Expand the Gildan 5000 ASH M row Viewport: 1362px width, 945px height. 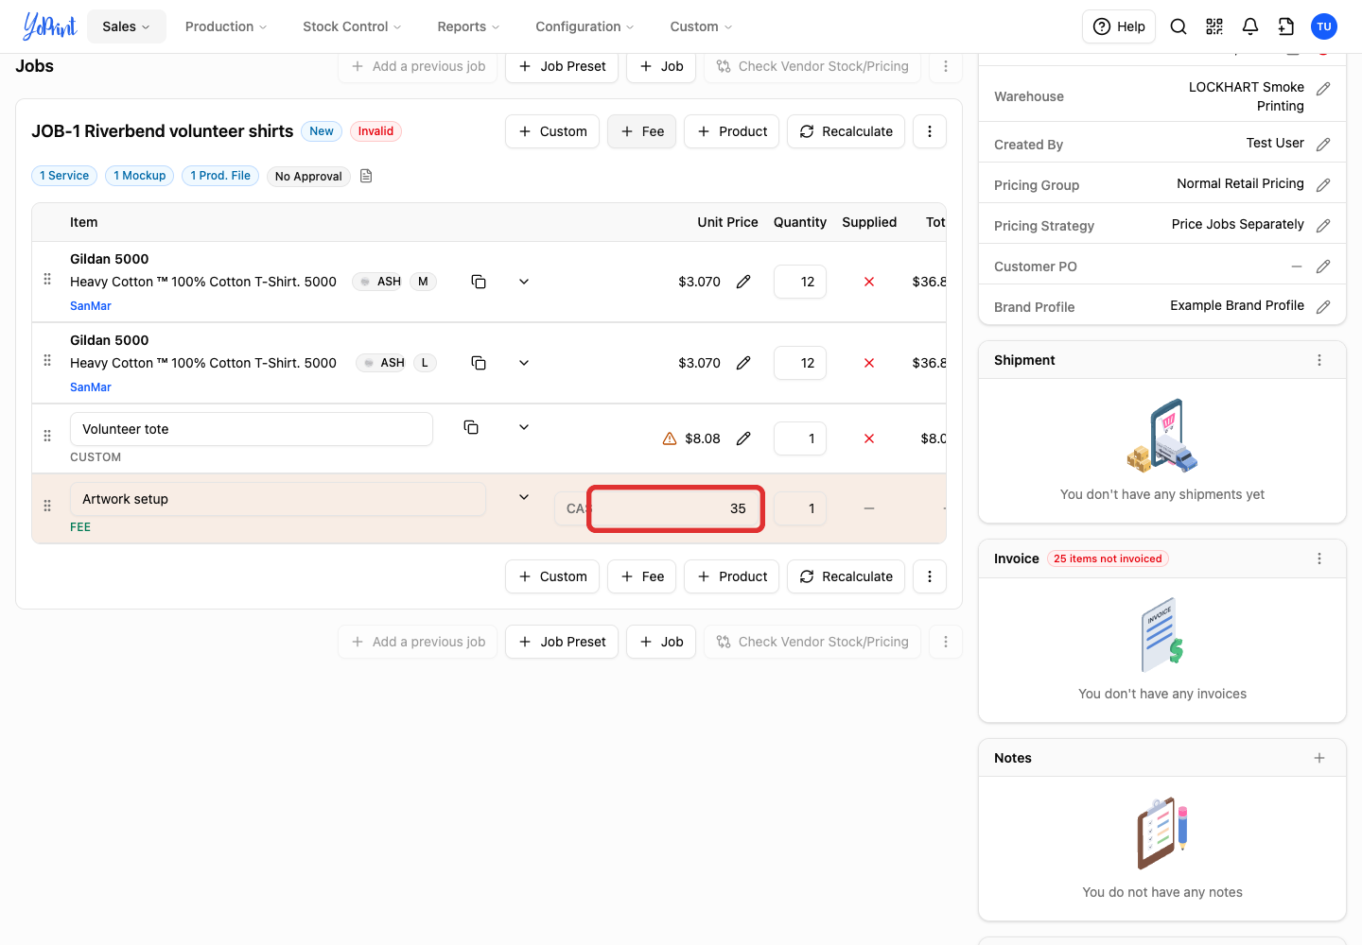pyautogui.click(x=524, y=282)
